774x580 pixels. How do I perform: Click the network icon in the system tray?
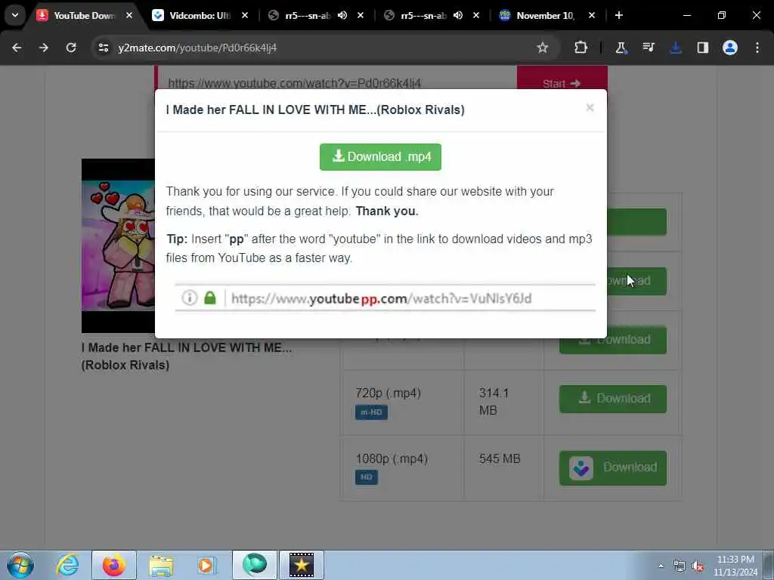680,566
